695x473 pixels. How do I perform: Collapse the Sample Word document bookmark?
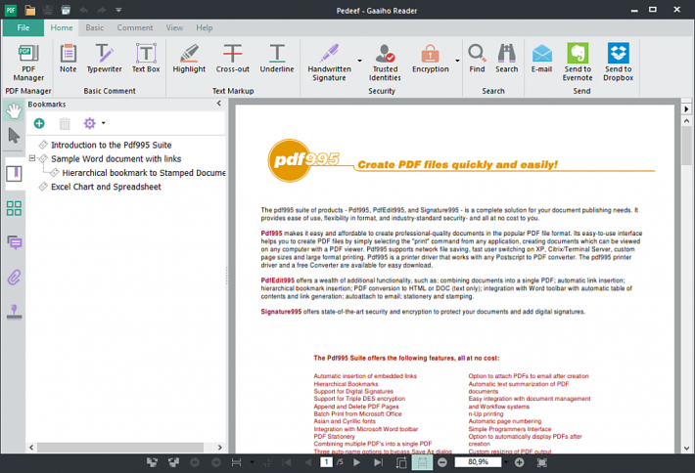(32, 158)
